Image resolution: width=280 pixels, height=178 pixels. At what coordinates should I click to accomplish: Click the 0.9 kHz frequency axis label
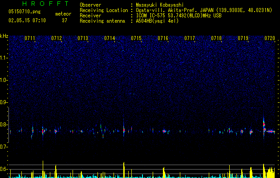coord(4,102)
